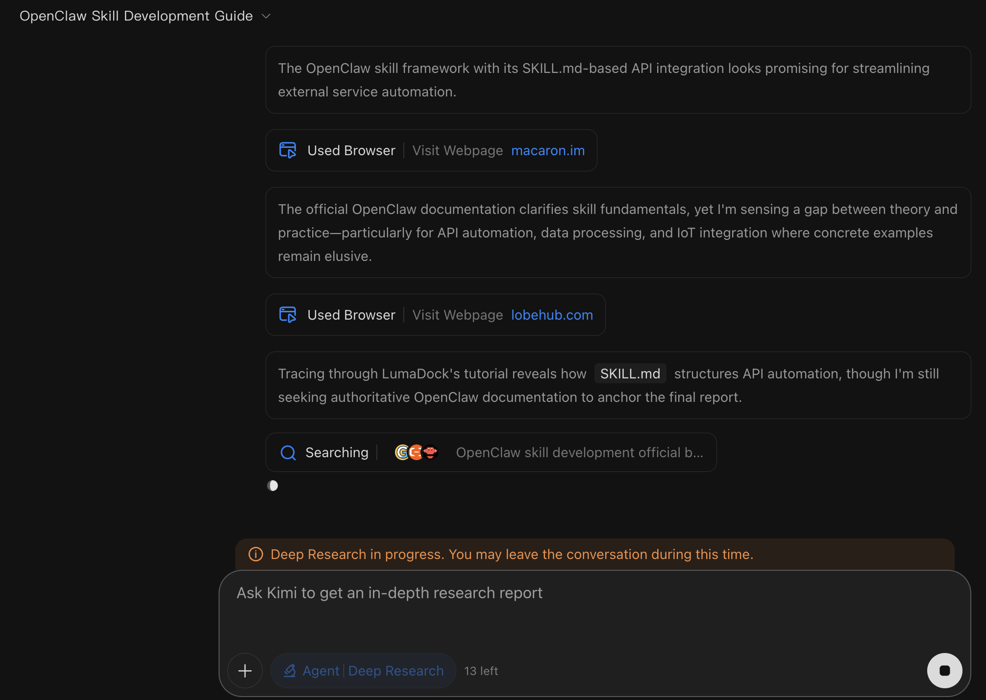Image resolution: width=986 pixels, height=700 pixels.
Task: Click the Searching magnifier icon
Action: pos(288,453)
